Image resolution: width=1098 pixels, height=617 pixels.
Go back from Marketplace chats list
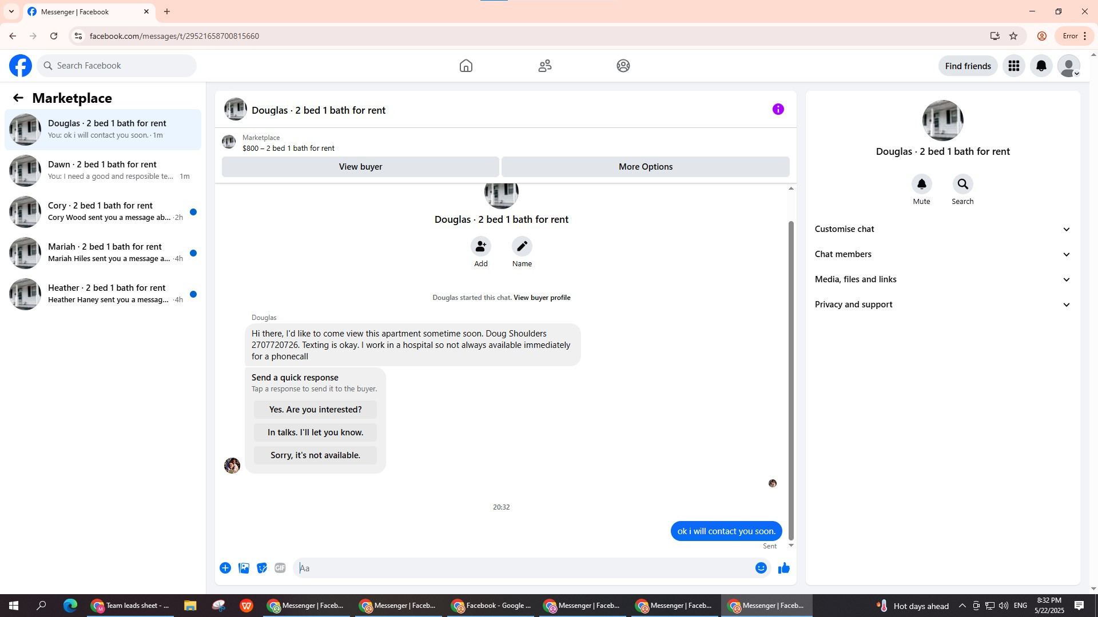(x=18, y=98)
